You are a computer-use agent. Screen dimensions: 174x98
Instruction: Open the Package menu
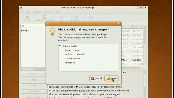(x=37, y=12)
